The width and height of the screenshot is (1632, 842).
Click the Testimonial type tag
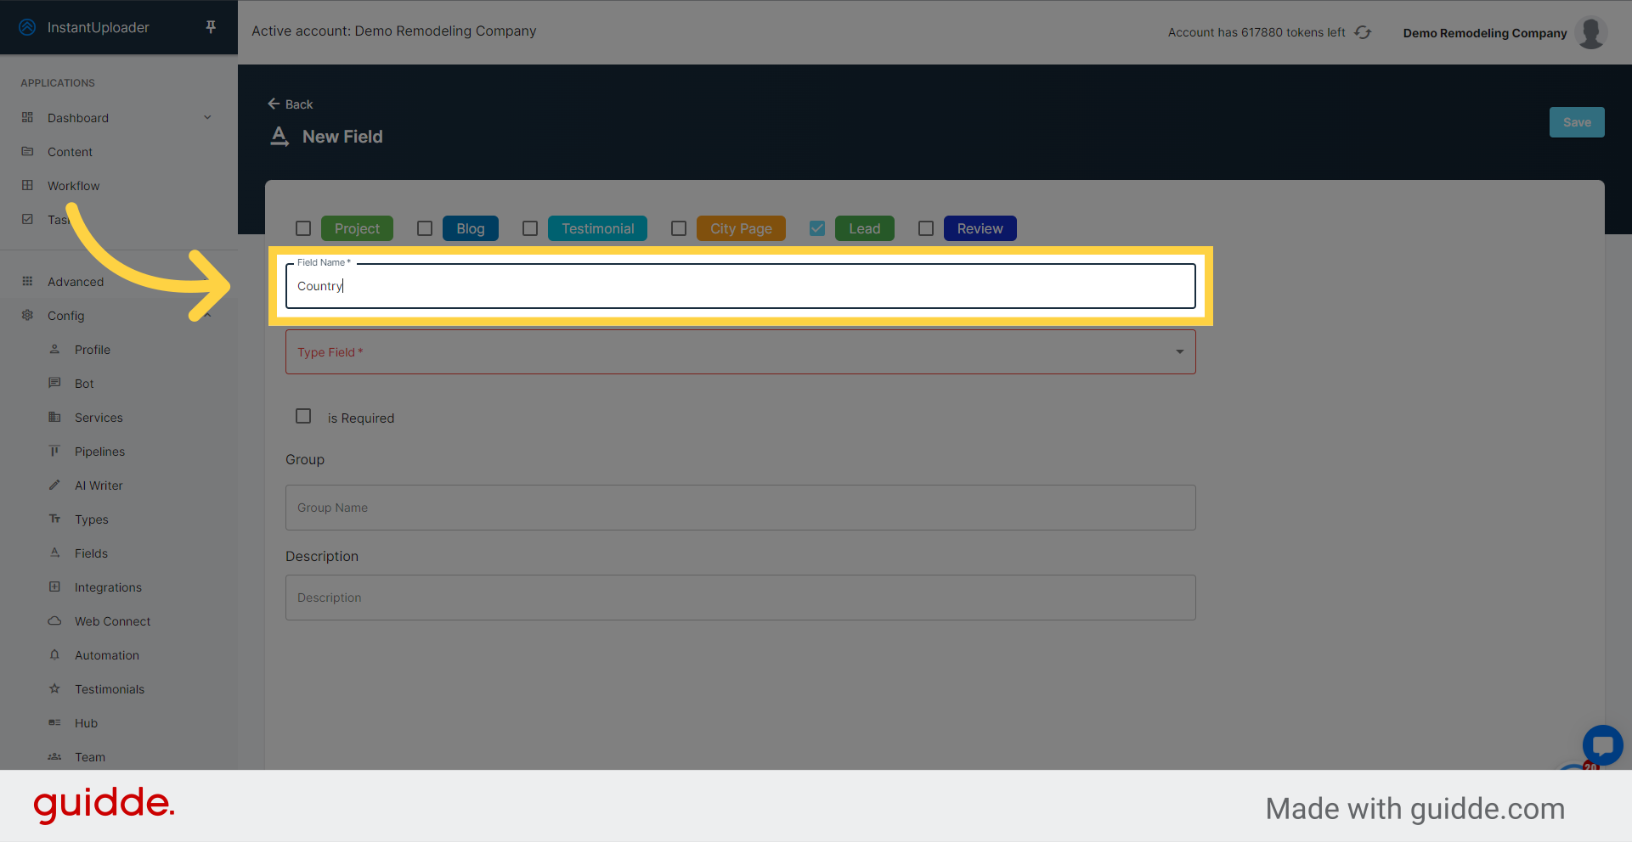[x=597, y=228]
